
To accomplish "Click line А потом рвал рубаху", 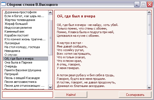I will 86,75.
